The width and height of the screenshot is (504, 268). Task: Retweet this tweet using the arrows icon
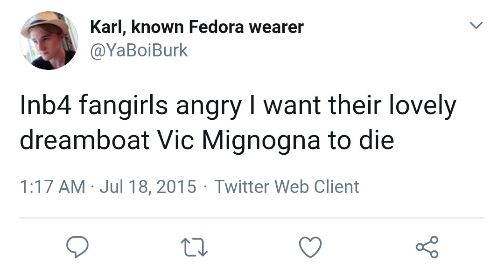click(194, 247)
